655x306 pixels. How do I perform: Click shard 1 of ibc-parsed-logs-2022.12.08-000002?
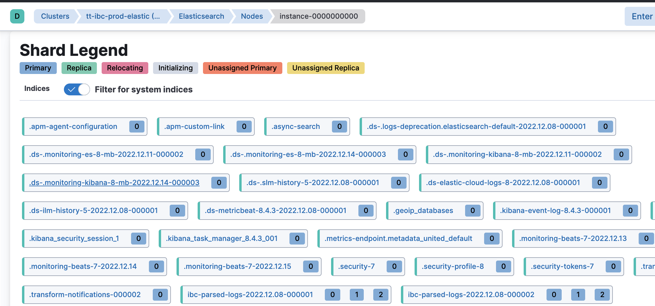coord(578,295)
